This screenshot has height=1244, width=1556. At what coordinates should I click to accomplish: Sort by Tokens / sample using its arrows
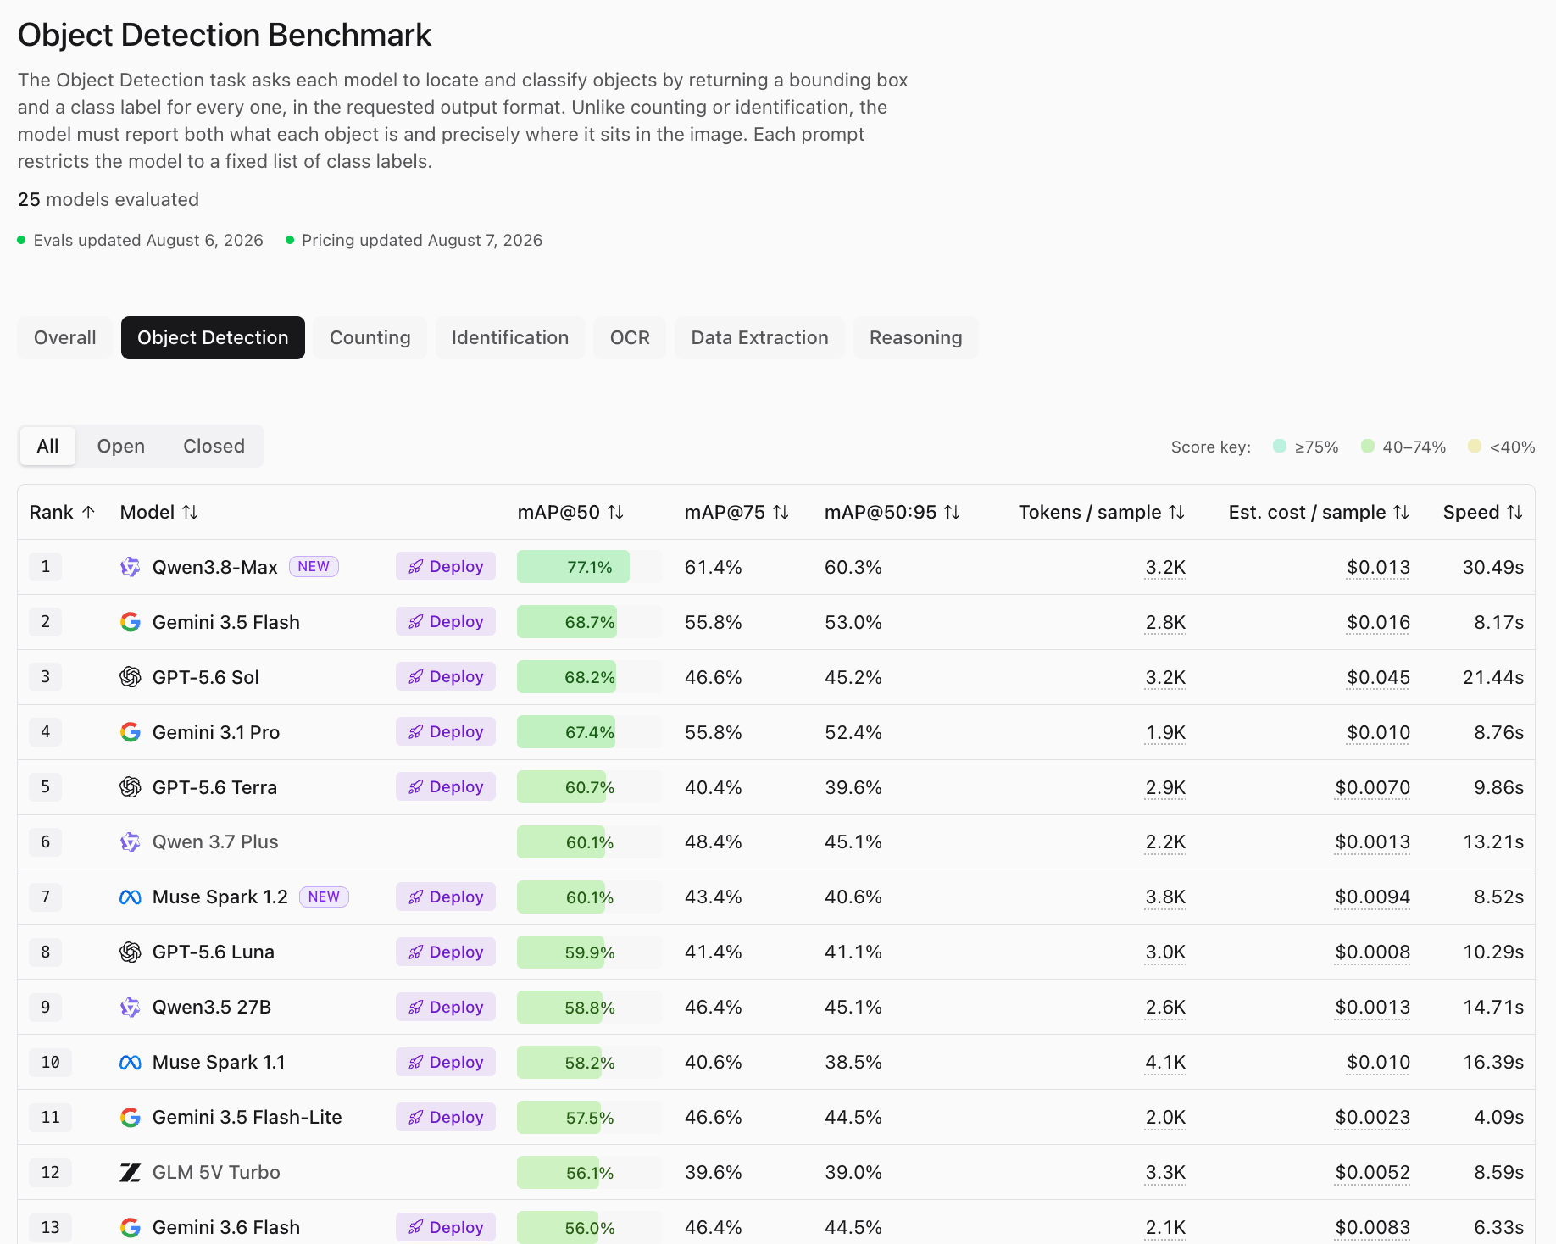coord(1176,512)
